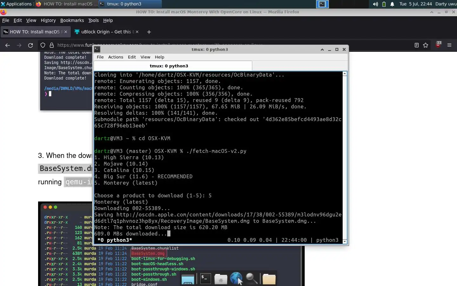Click the active workspace in the workspace switcher

(322, 4)
